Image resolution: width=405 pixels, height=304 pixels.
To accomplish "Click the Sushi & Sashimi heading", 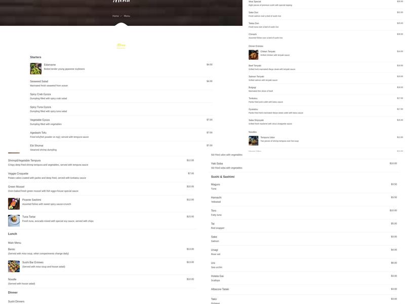I will (223, 177).
